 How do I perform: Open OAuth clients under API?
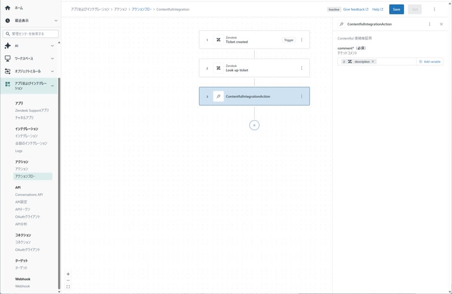point(28,217)
